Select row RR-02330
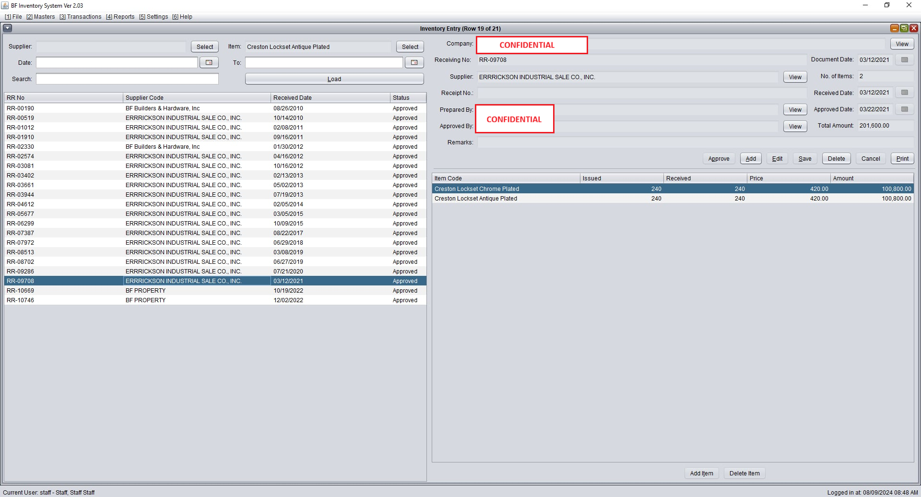Image resolution: width=921 pixels, height=497 pixels. point(215,147)
